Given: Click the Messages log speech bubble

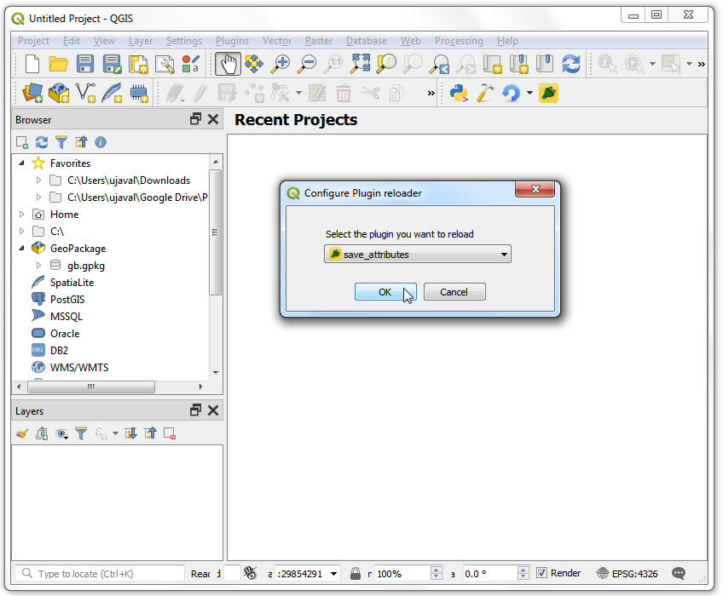Looking at the screenshot, I should tap(679, 574).
